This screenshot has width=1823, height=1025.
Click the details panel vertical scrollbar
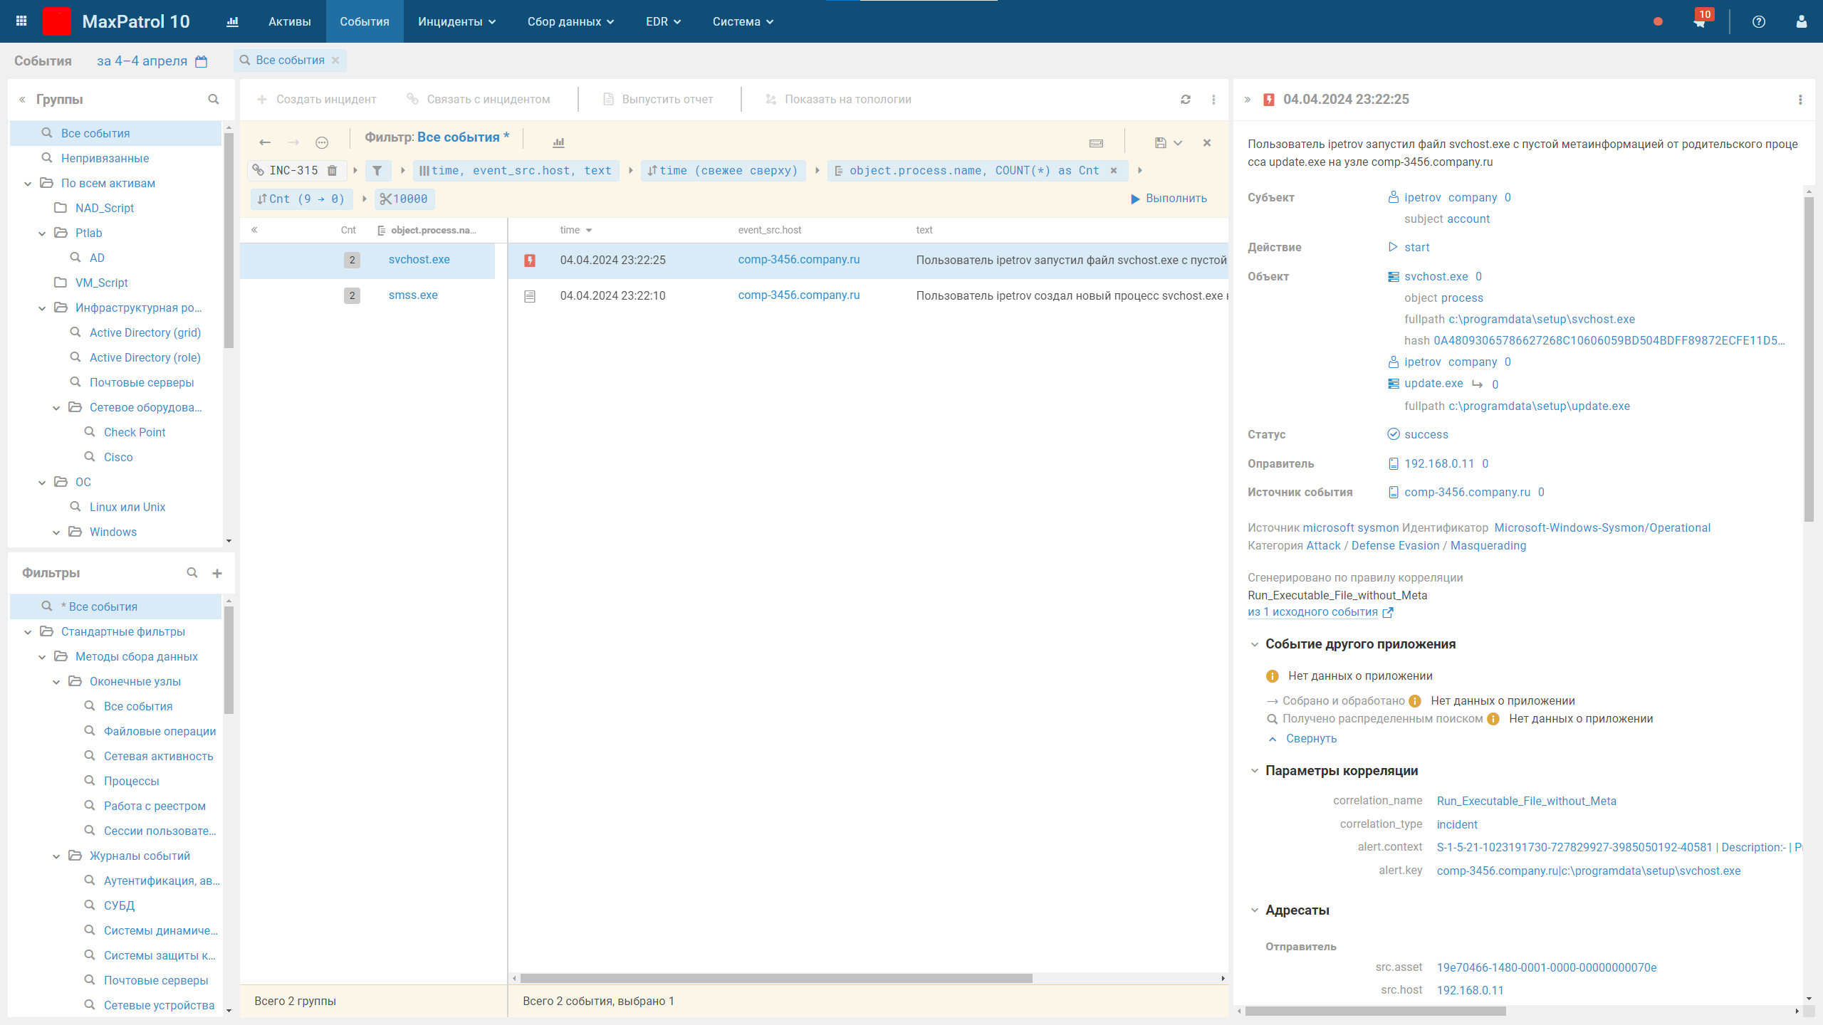tap(1809, 359)
